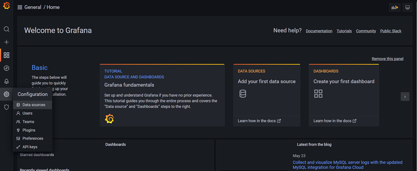The width and height of the screenshot is (417, 171).
Task: Expand next setup steps with right chevron
Action: click(405, 97)
